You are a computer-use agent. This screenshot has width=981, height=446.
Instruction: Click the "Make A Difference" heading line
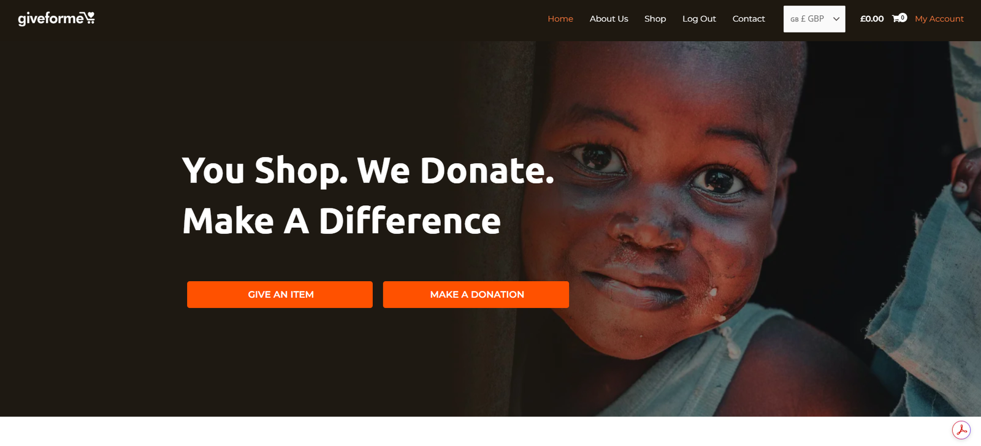click(342, 221)
